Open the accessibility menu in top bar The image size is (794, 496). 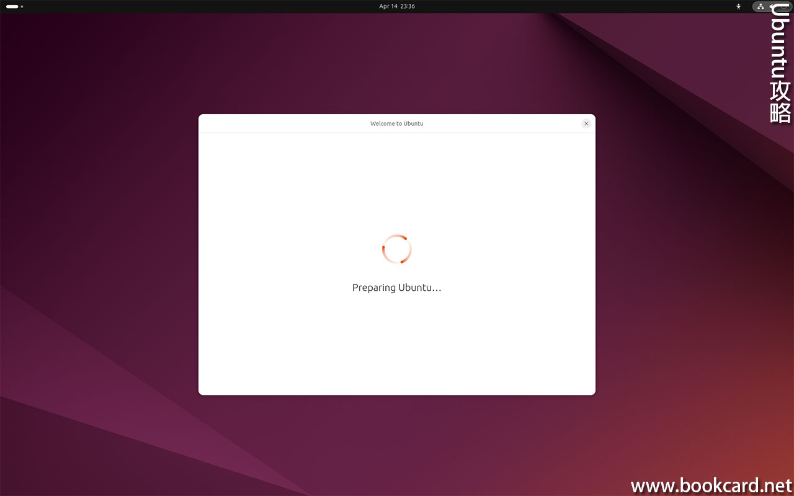tap(738, 7)
